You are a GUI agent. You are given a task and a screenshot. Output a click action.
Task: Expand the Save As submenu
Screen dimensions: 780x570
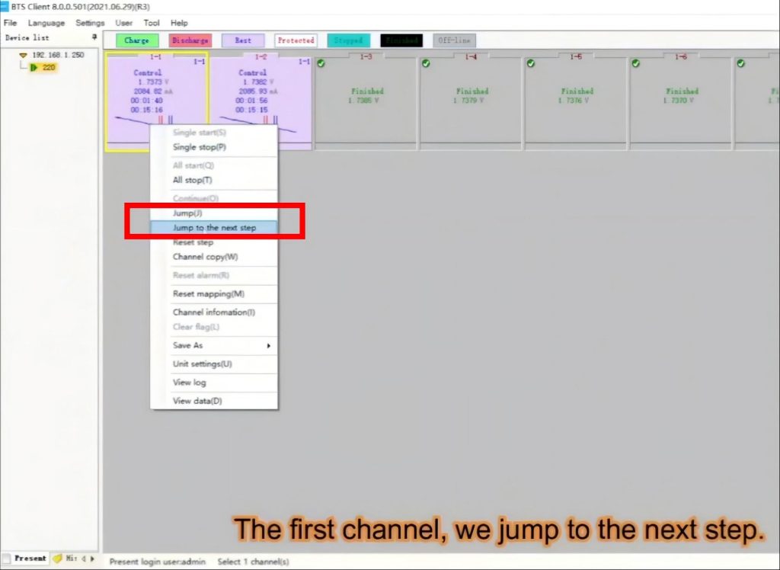point(214,345)
